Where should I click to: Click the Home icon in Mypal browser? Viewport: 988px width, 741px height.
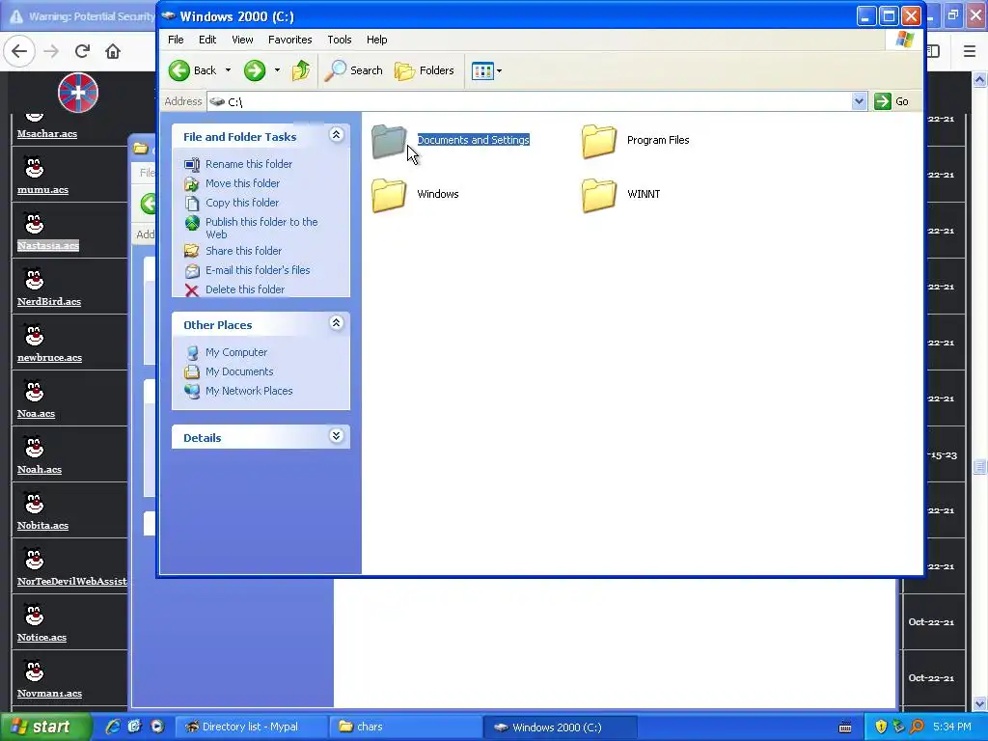[x=113, y=51]
